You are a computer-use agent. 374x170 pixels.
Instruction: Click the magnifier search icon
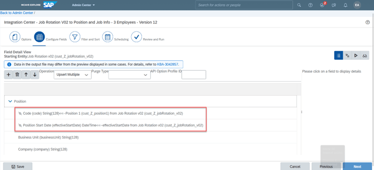click(299, 5)
